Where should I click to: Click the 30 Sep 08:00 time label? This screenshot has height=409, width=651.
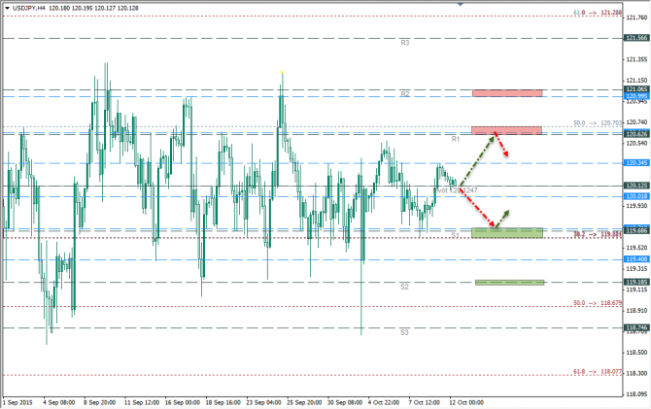tap(345, 402)
